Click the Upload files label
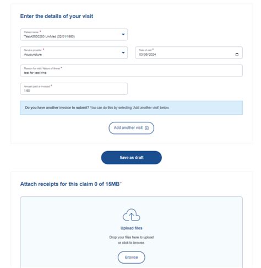This screenshot has height=268, width=261. [x=132, y=228]
